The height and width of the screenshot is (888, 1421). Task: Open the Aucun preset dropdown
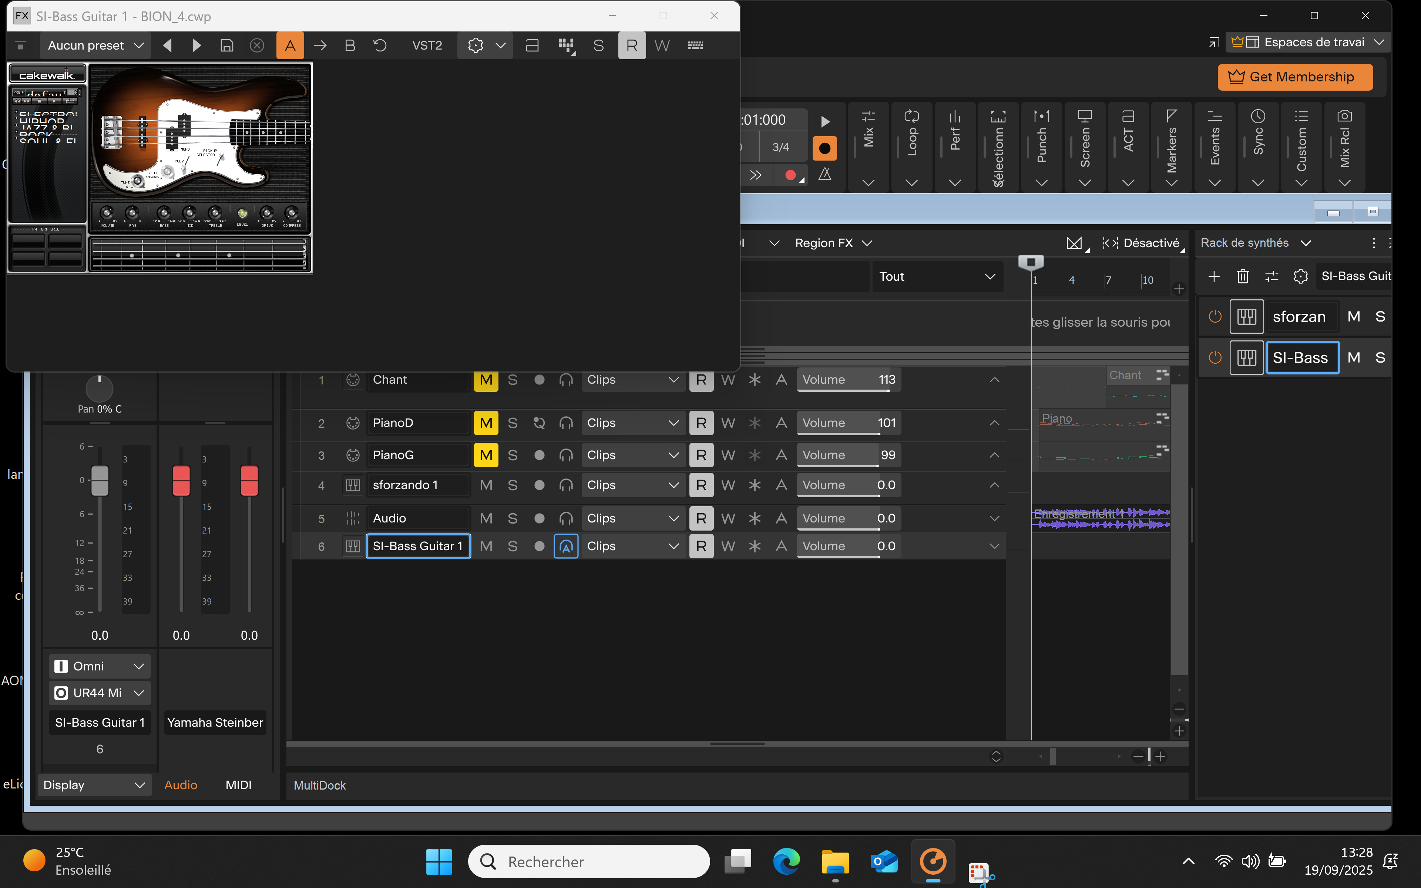pos(95,45)
